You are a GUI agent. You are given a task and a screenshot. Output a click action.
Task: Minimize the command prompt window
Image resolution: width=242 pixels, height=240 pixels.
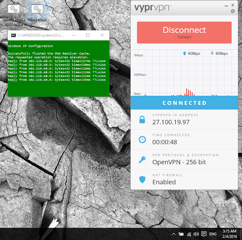[74, 35]
